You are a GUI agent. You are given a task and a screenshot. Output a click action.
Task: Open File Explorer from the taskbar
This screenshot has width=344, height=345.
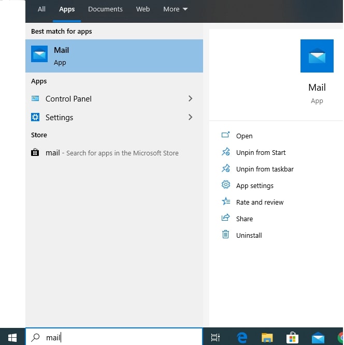tap(267, 338)
